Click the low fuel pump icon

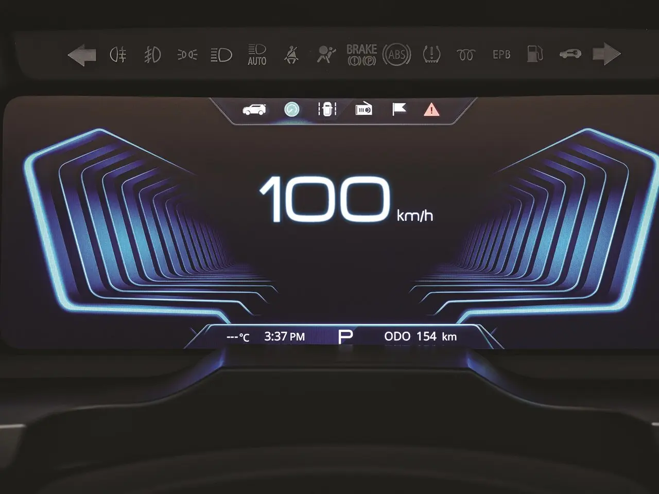(535, 54)
